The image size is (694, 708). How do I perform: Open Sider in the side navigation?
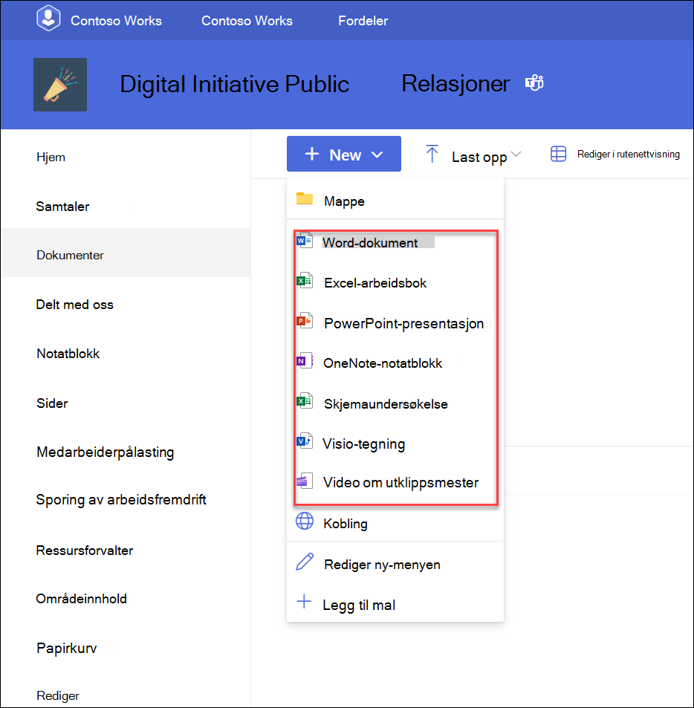coord(52,403)
